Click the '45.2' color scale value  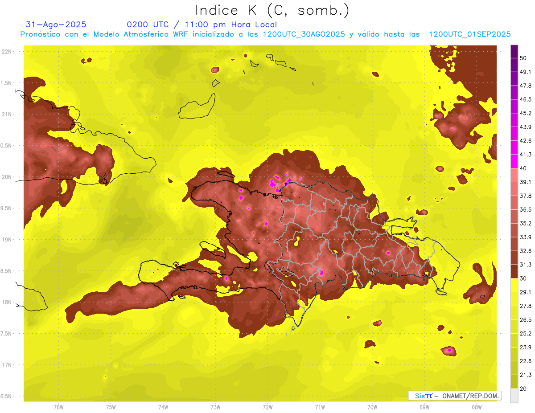coord(526,113)
